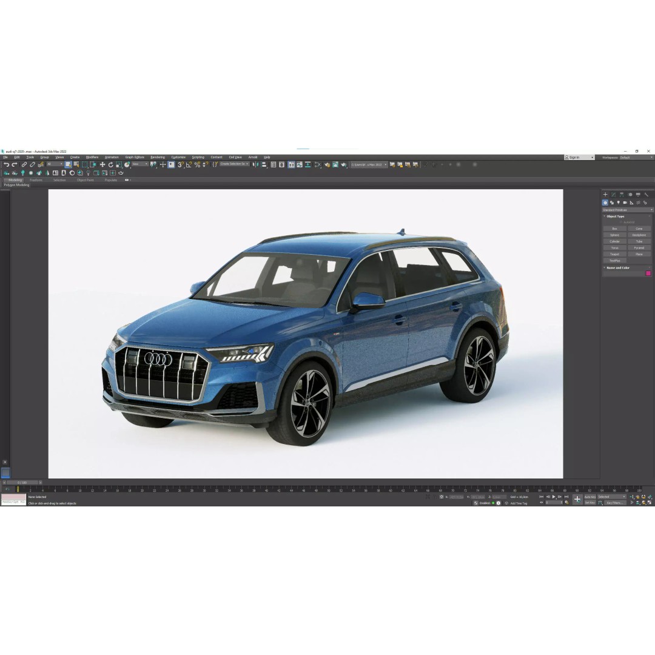Click the Polygon Modeling panel label
The height and width of the screenshot is (655, 655).
17,185
